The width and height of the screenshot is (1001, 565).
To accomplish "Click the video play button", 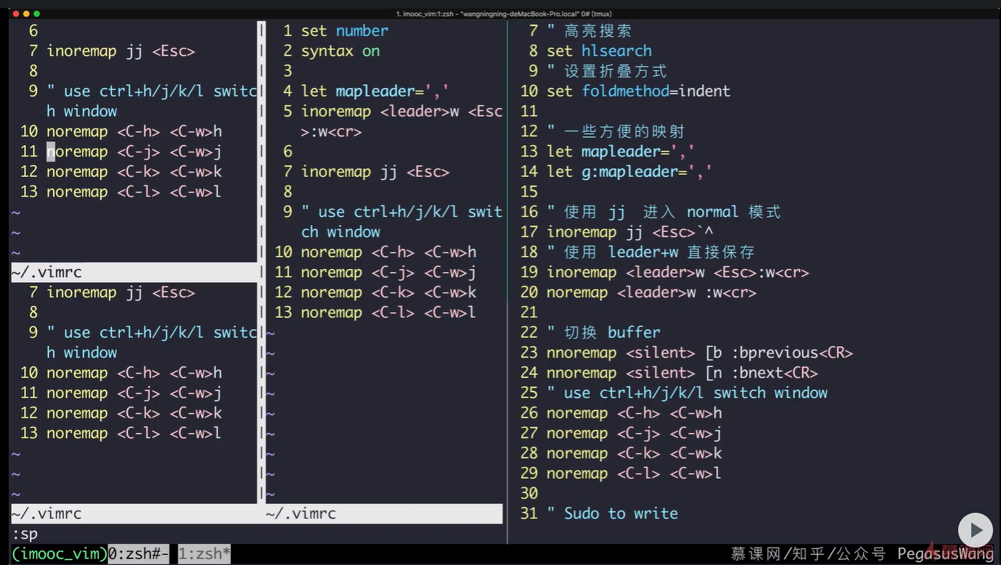I will (x=976, y=530).
